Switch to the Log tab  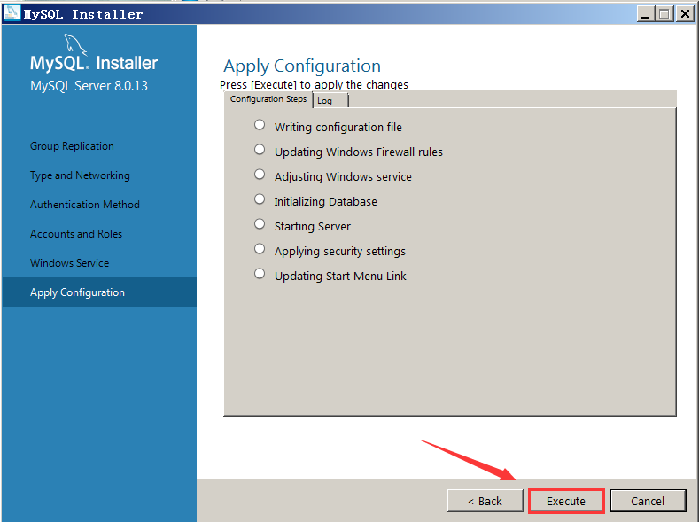[330, 101]
